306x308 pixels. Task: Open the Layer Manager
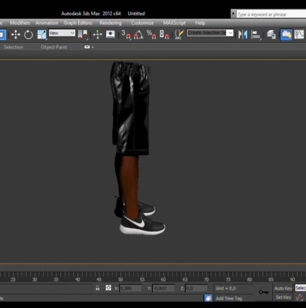coord(271,35)
